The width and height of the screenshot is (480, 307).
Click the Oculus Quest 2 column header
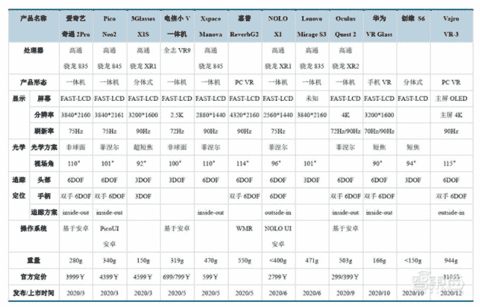coord(345,26)
